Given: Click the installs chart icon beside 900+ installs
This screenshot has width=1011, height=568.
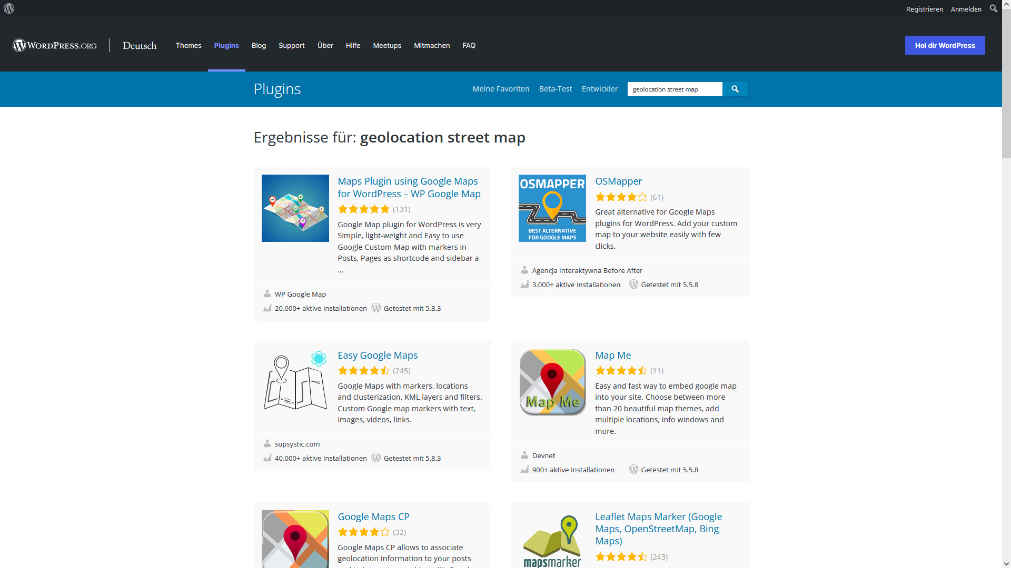Looking at the screenshot, I should click(524, 469).
